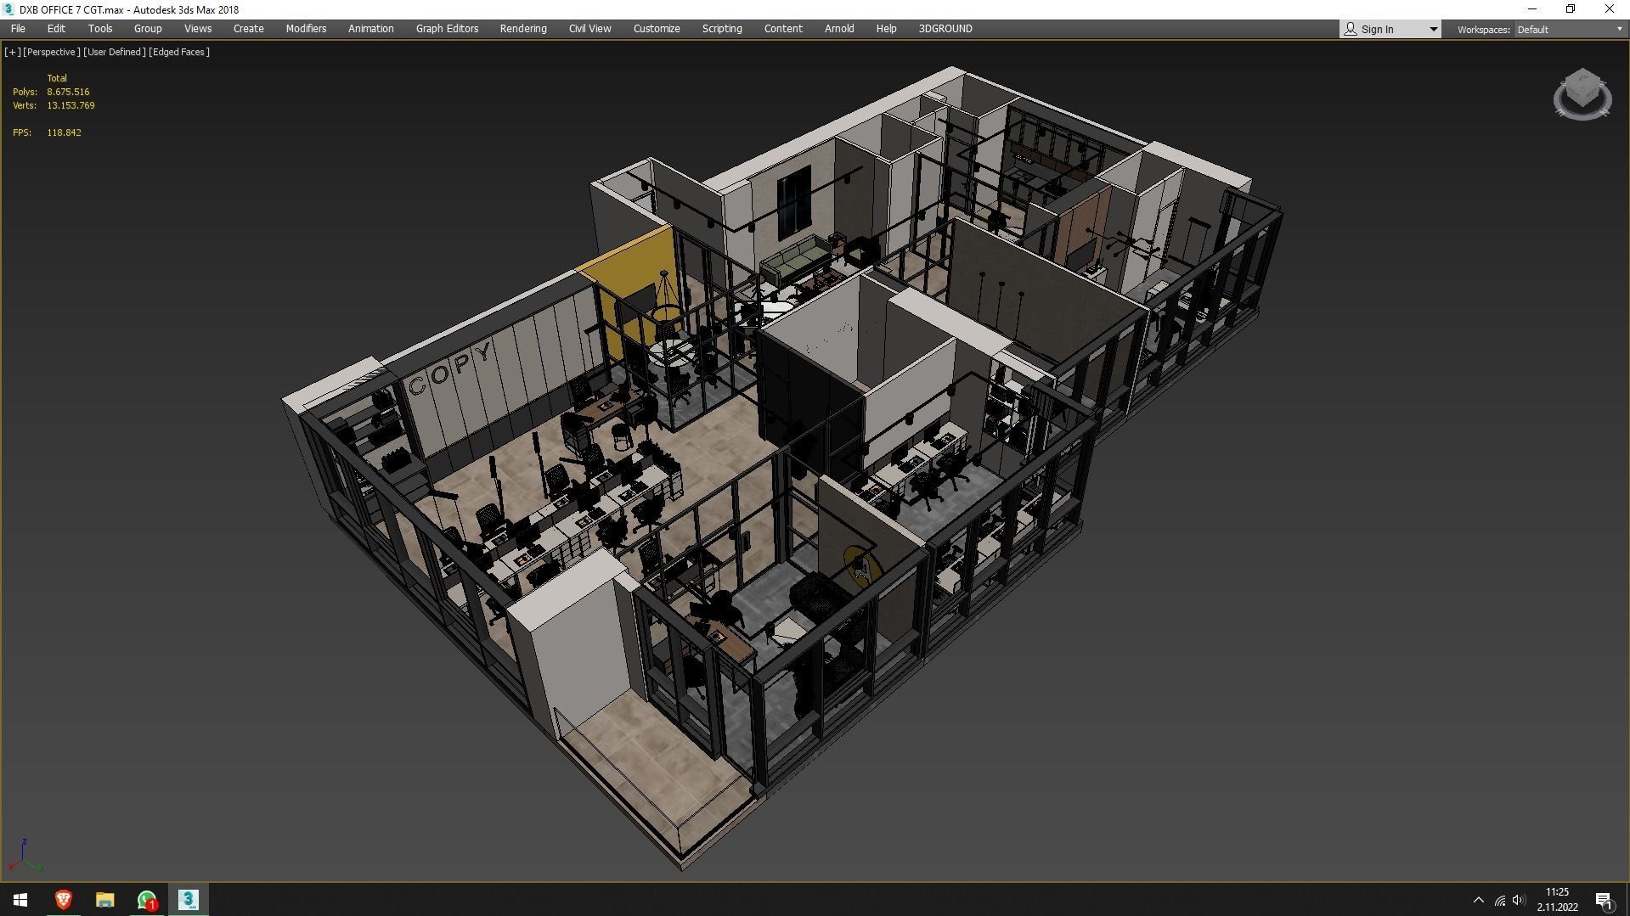The height and width of the screenshot is (916, 1630).
Task: Open WhatsApp from the taskbar
Action: 147,900
